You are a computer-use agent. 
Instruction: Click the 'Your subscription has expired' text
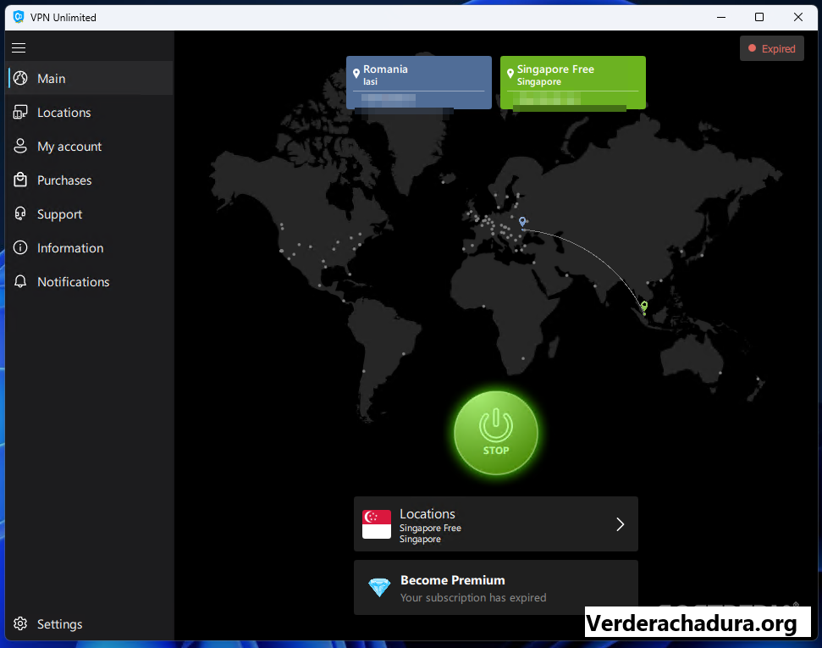(x=473, y=598)
